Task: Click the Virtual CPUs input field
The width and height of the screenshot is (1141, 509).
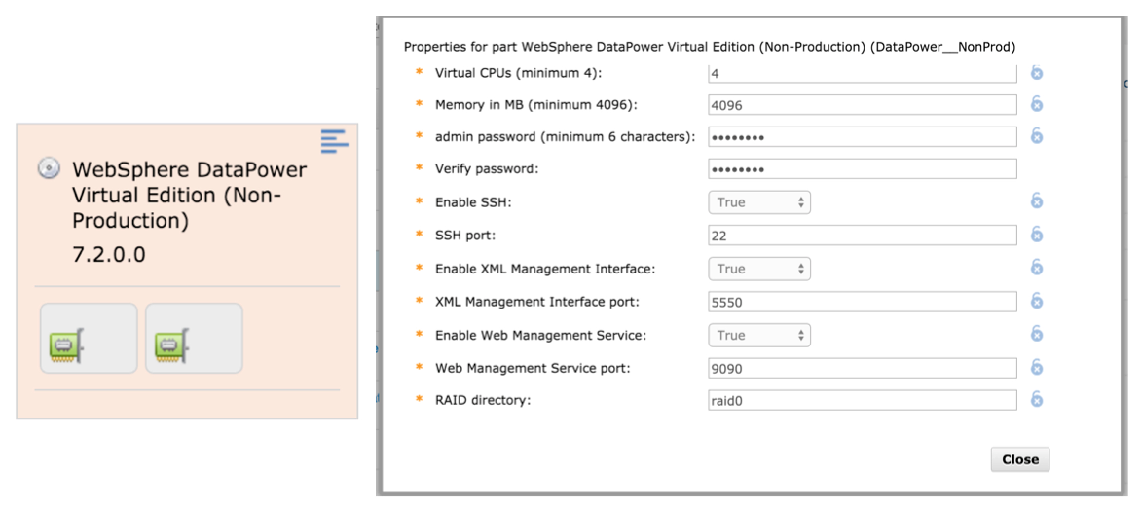Action: 862,73
